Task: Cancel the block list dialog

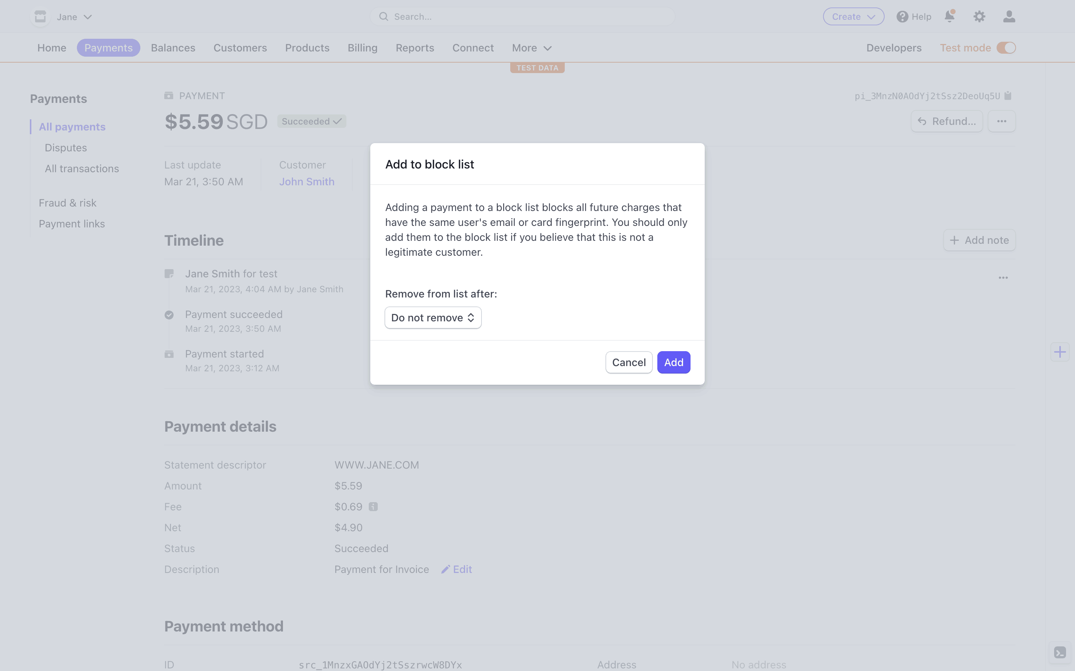Action: 629,363
